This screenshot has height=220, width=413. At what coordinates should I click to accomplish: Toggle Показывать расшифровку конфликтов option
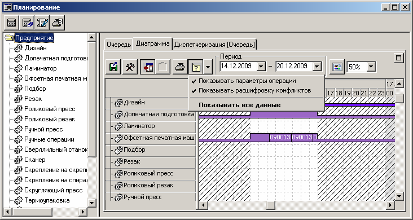tap(254, 91)
